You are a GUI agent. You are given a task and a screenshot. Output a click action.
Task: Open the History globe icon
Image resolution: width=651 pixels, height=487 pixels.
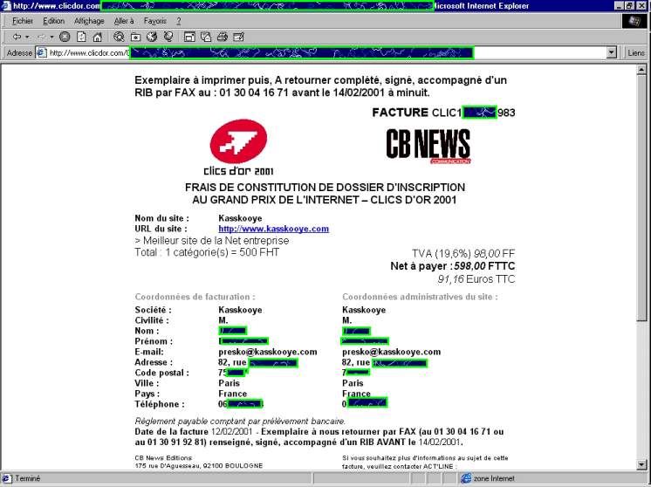coord(152,37)
